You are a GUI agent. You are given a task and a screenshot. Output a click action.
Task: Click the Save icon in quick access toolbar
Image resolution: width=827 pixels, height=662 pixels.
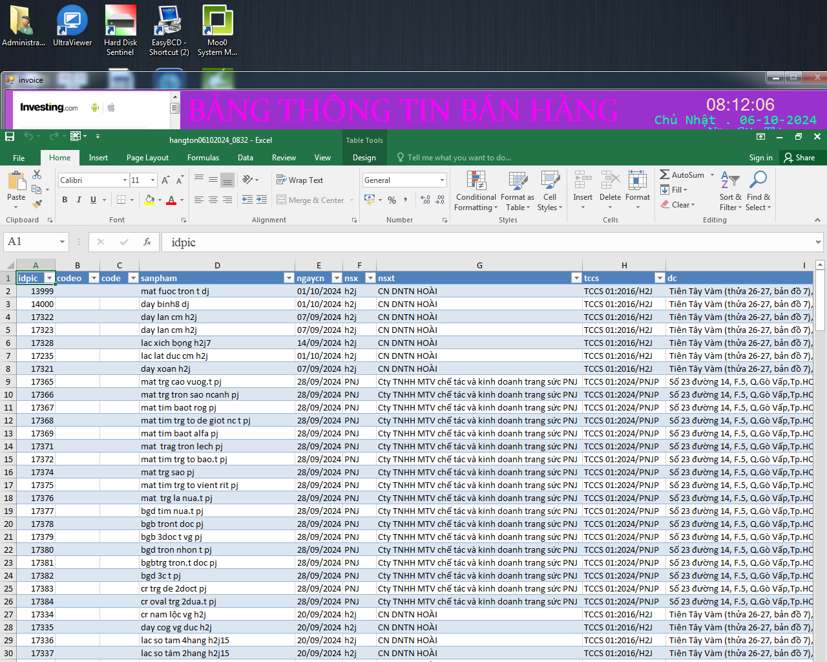[10, 136]
